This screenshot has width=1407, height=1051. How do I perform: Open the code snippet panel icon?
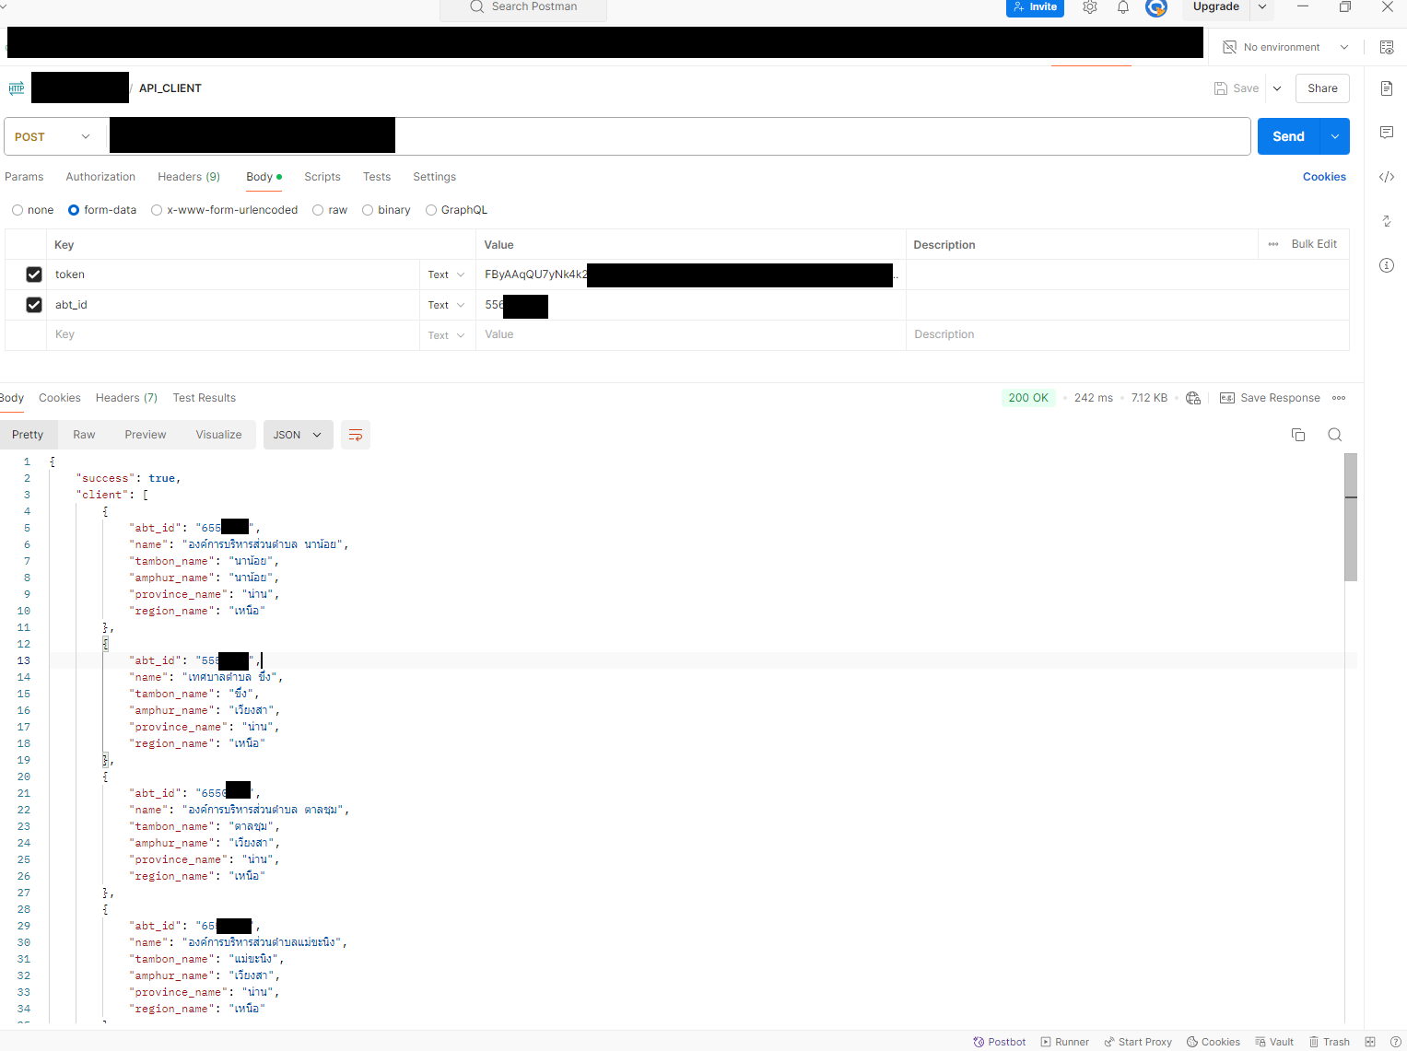[1387, 177]
